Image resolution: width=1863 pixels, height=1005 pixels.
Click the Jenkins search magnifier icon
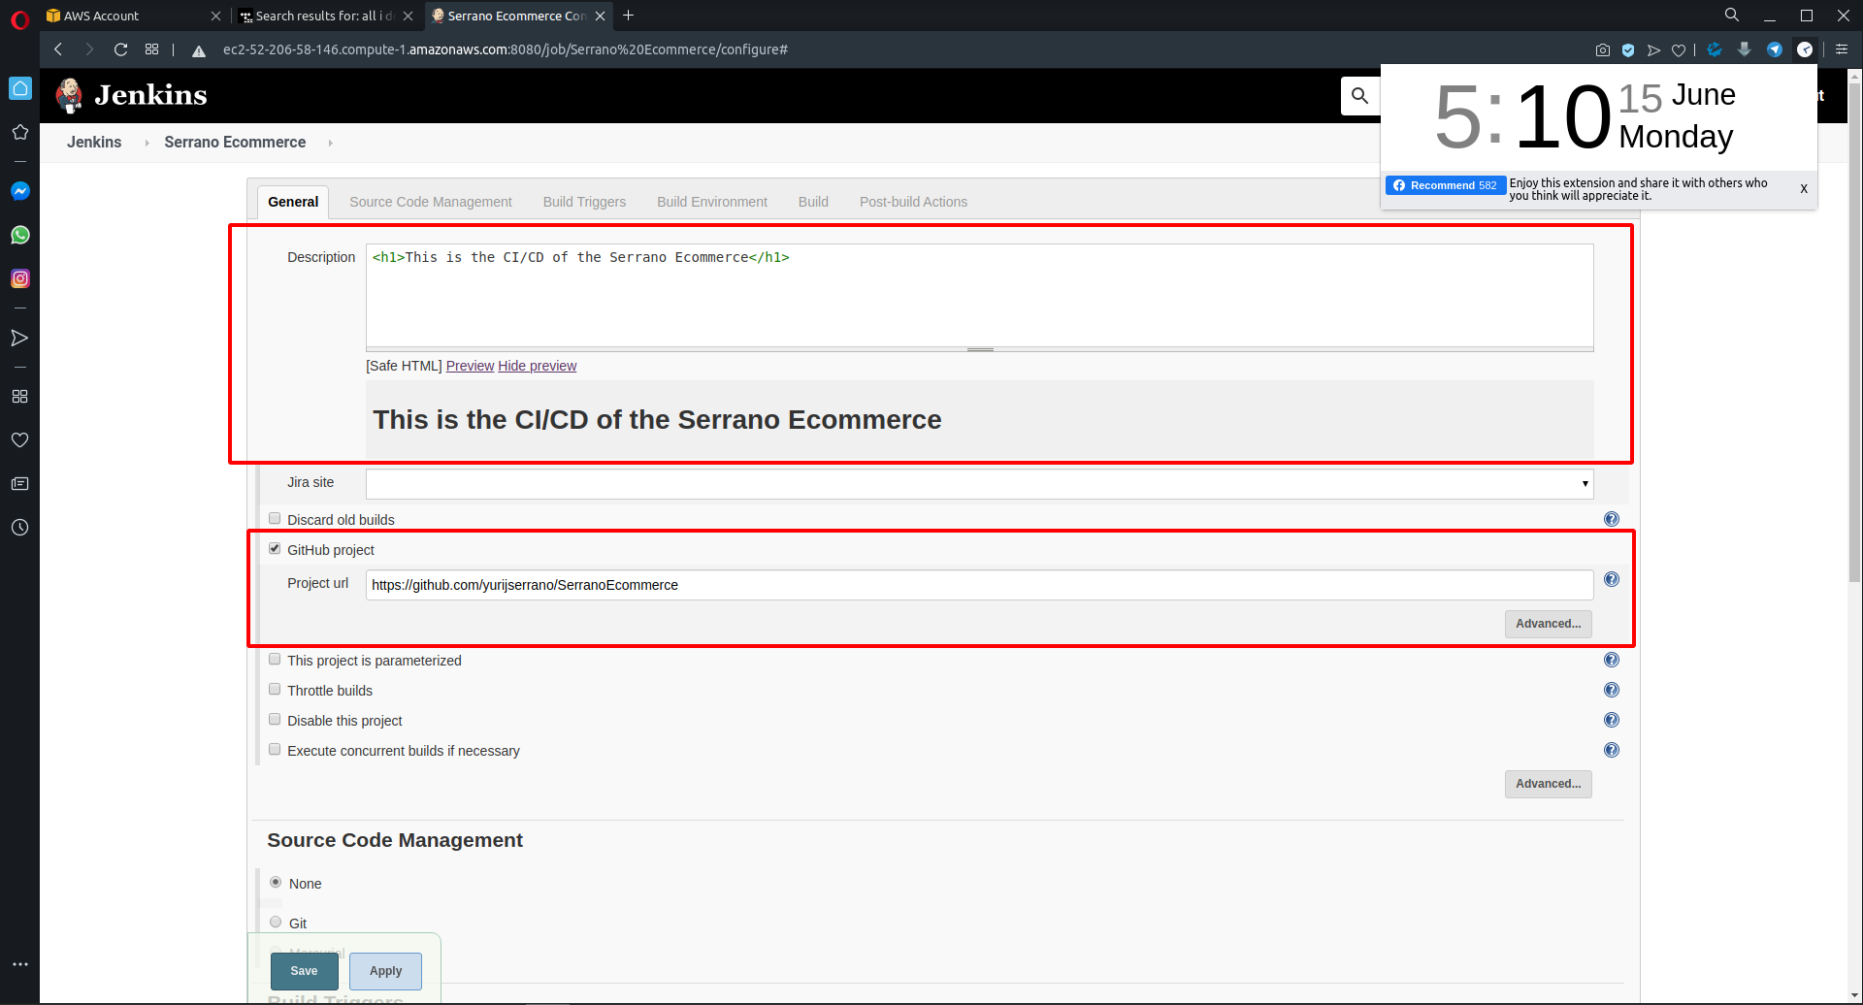pyautogui.click(x=1360, y=95)
